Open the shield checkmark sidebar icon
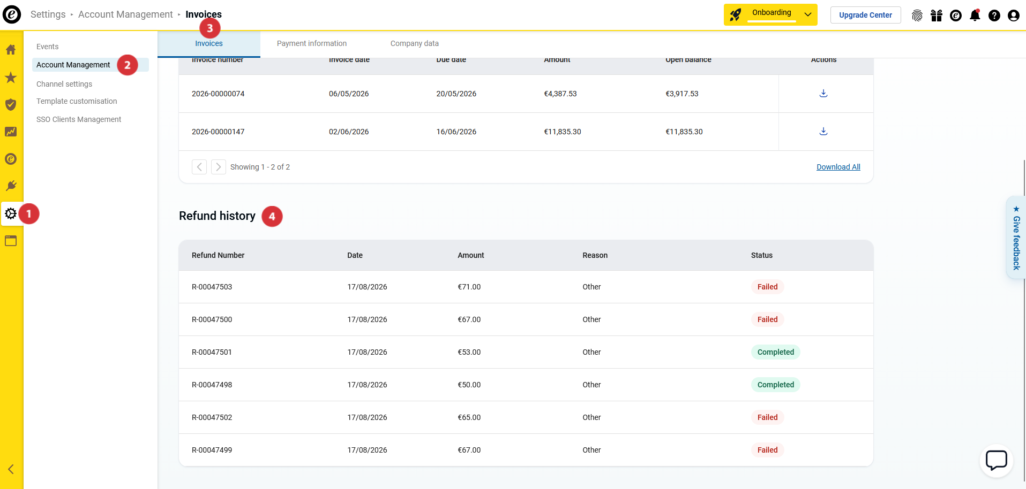The image size is (1026, 489). pos(11,104)
